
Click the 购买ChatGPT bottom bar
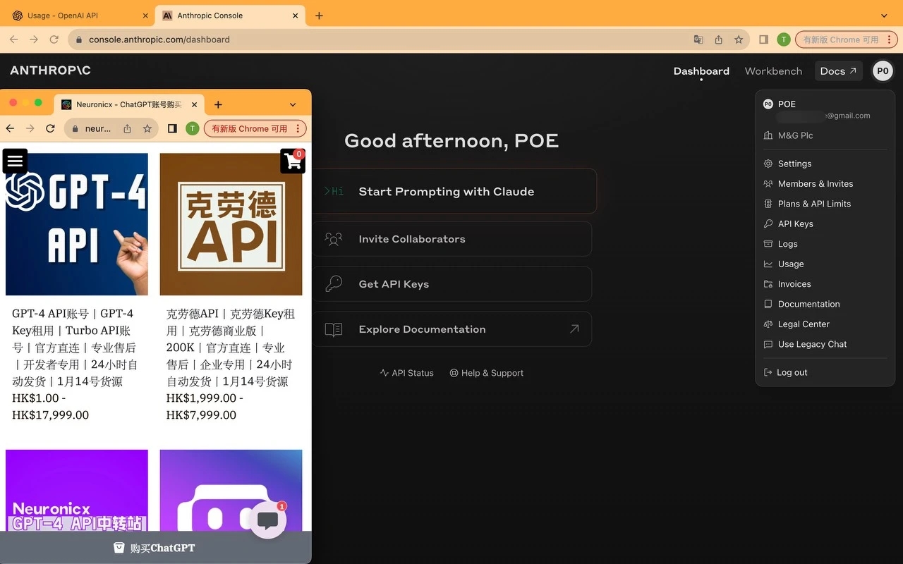pos(155,548)
